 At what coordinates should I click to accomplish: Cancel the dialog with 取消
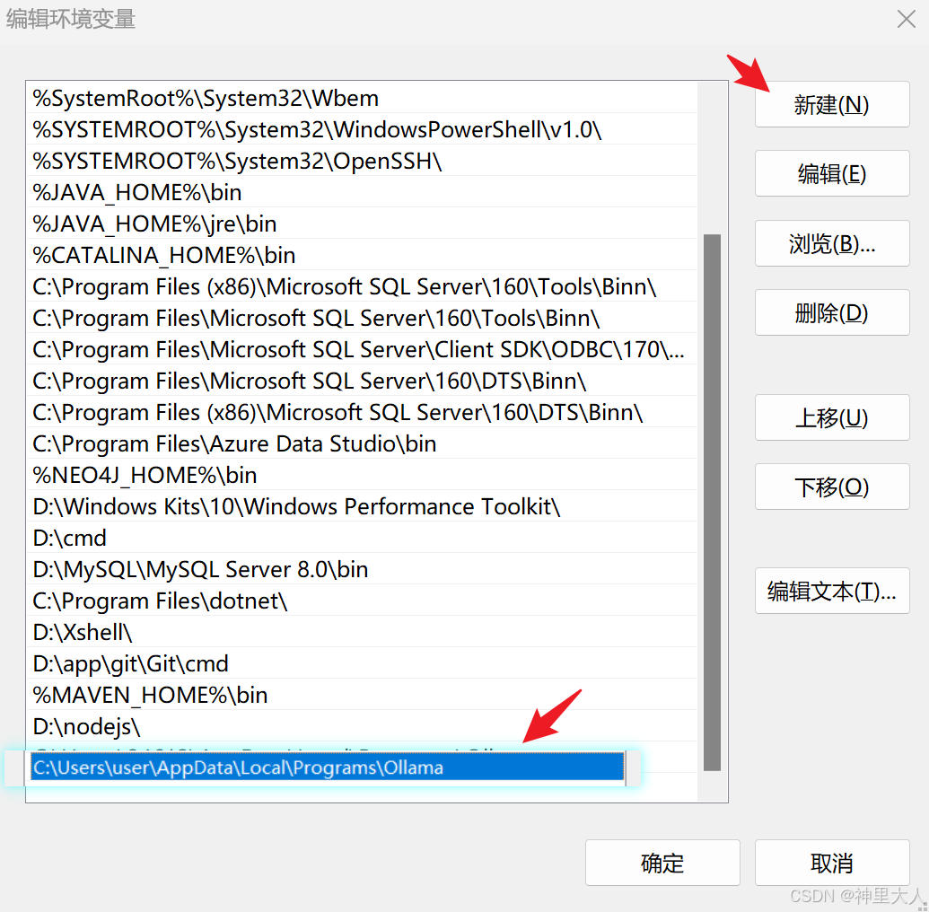(832, 863)
